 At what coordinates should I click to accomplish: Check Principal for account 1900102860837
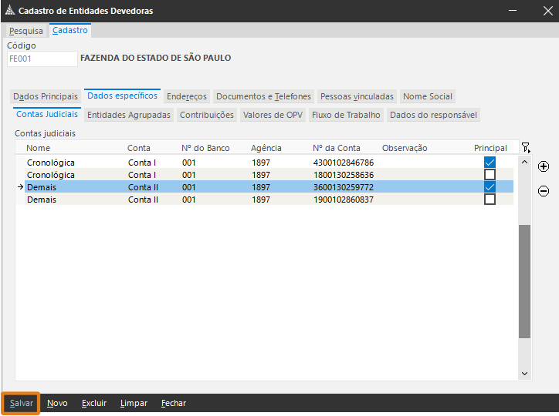(490, 199)
